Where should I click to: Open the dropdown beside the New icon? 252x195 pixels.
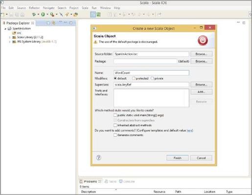[7, 14]
